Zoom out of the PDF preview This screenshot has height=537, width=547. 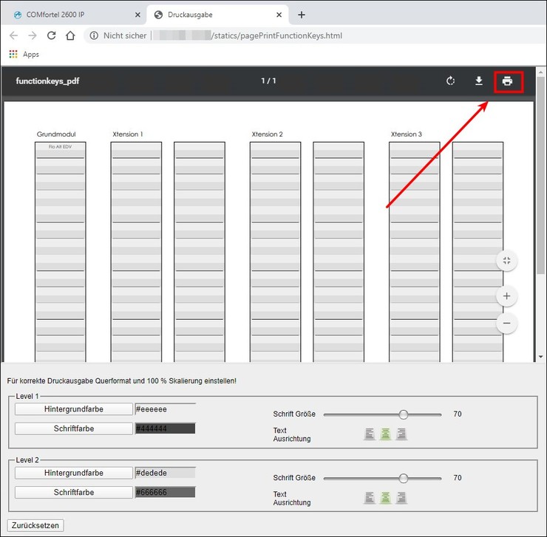(506, 323)
